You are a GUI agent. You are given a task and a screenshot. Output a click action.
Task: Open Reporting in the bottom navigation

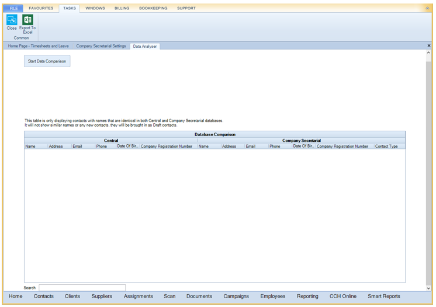[307, 296]
